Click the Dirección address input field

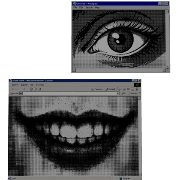(69, 93)
